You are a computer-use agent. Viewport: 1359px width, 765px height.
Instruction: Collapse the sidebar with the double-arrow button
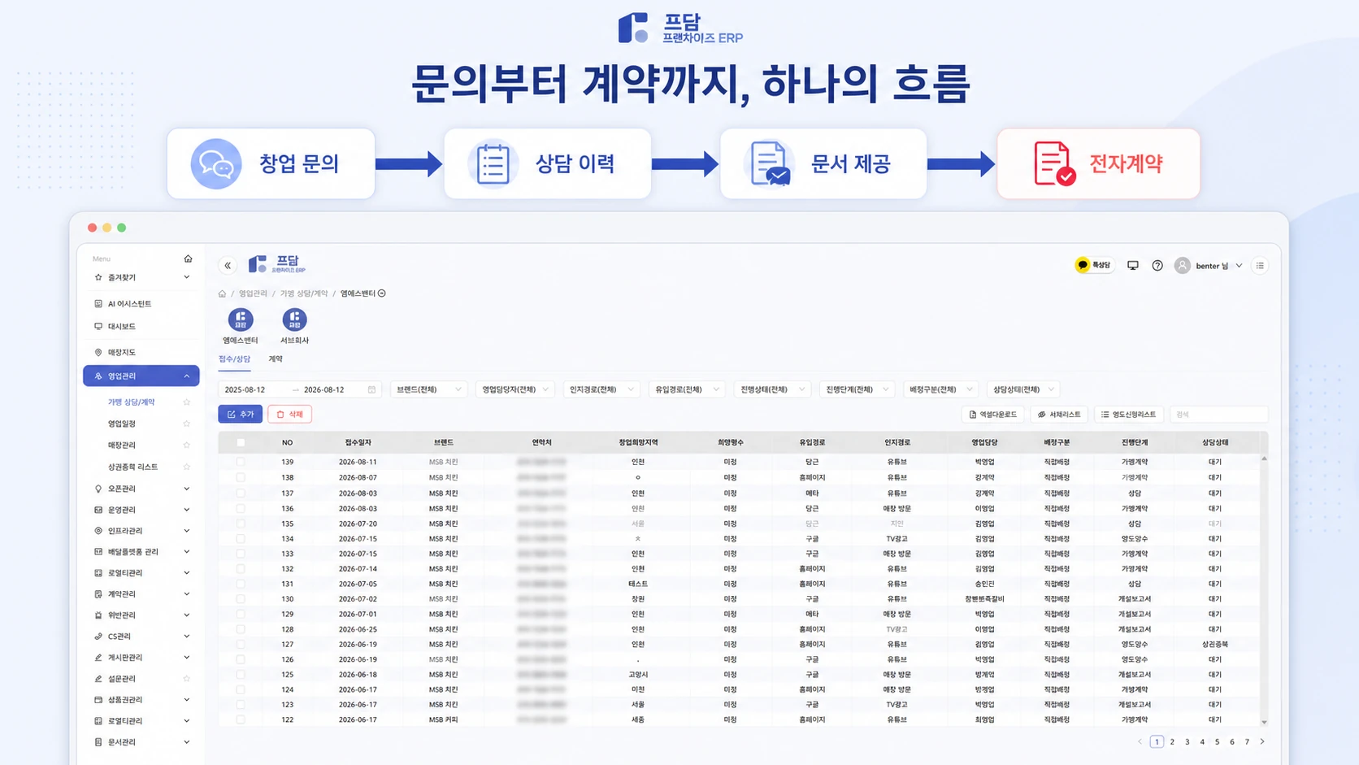pos(228,265)
